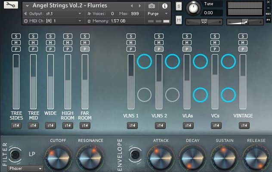This screenshot has width=272, height=172.
Task: Mute the VINTAGE channel
Action: point(243,43)
